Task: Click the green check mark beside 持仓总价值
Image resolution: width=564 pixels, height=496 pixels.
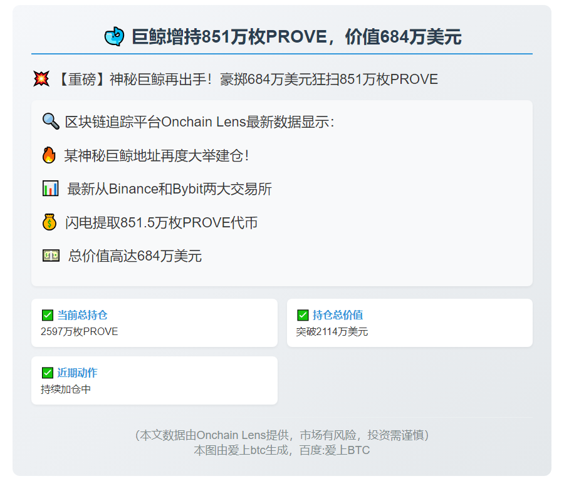Action: point(303,315)
